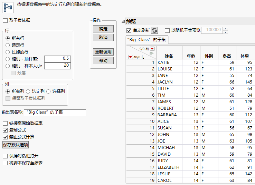Click the 保存默认选项 button
This screenshot has width=255, height=185.
coord(15,145)
